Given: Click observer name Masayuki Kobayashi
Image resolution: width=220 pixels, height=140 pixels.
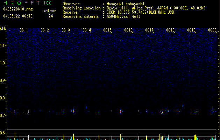Looking at the screenshot, I should (126, 4).
